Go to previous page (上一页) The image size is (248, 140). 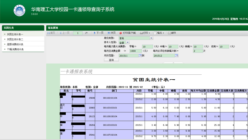[65, 33]
